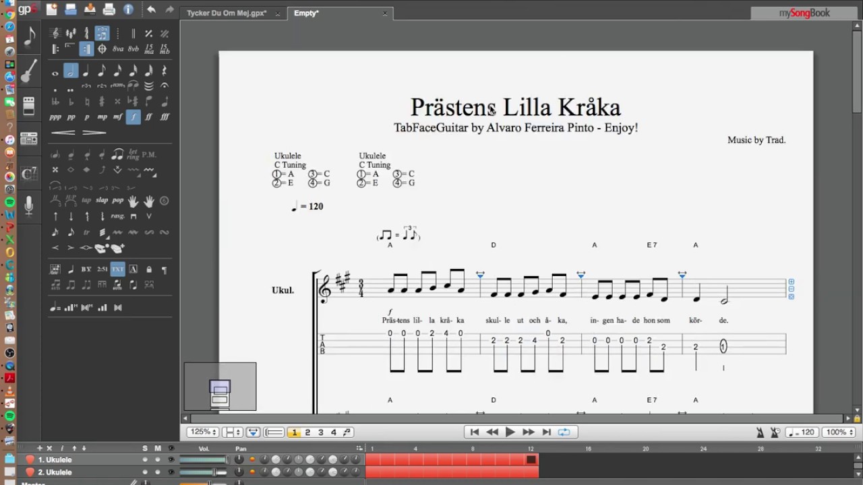Add a new track with plus
This screenshot has width=863, height=485.
(40, 448)
